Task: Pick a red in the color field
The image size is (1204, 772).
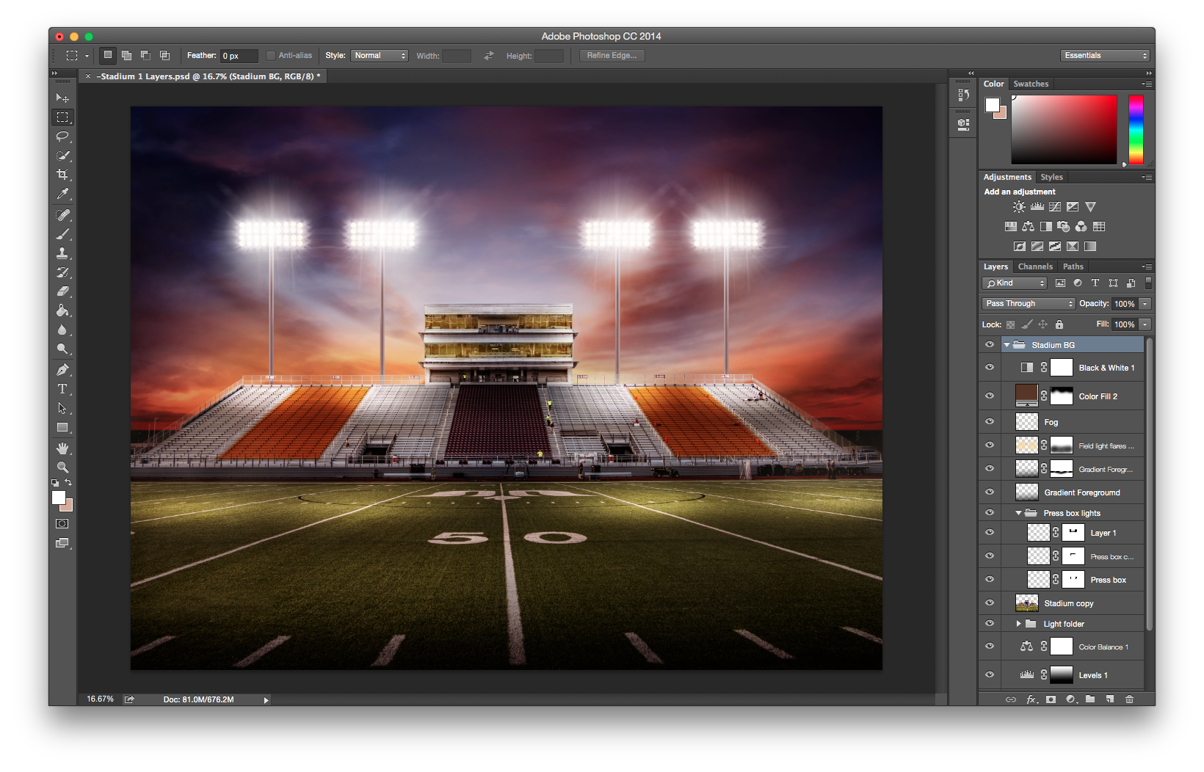Action: pos(1064,130)
